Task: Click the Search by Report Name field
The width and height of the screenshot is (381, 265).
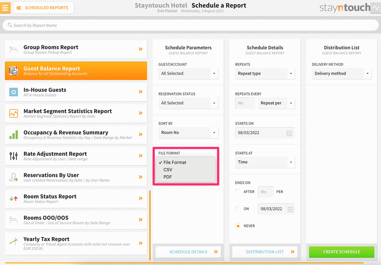Action: (x=190, y=25)
